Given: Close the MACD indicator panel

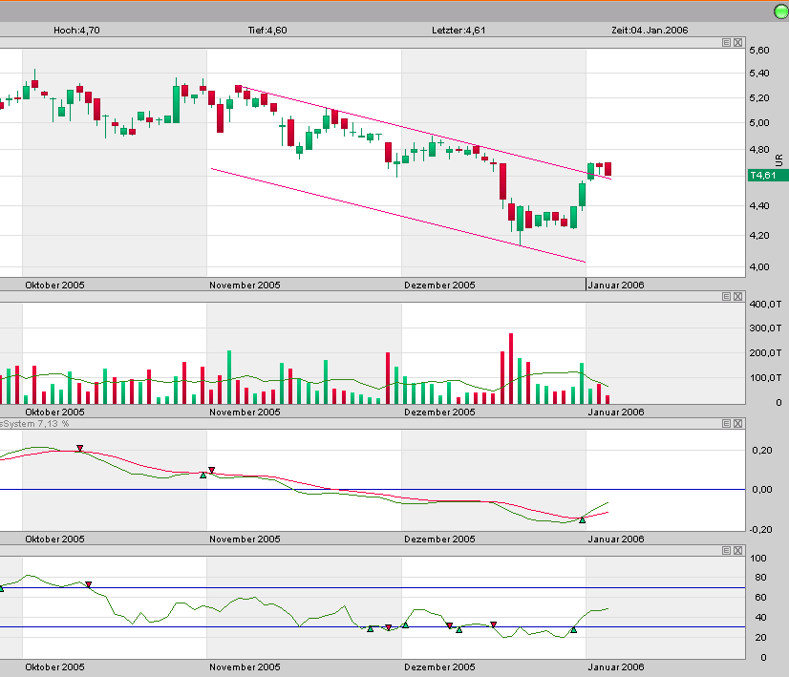Looking at the screenshot, I should (737, 424).
